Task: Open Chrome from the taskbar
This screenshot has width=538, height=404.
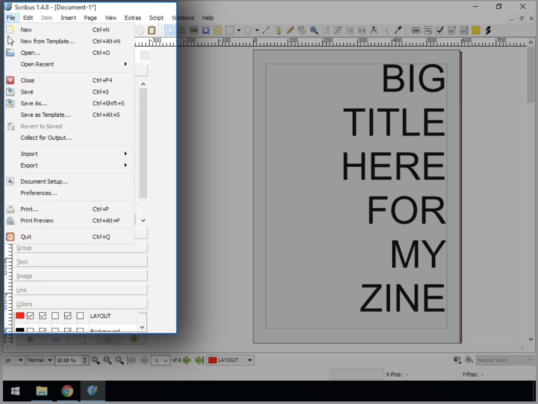Action: tap(67, 391)
